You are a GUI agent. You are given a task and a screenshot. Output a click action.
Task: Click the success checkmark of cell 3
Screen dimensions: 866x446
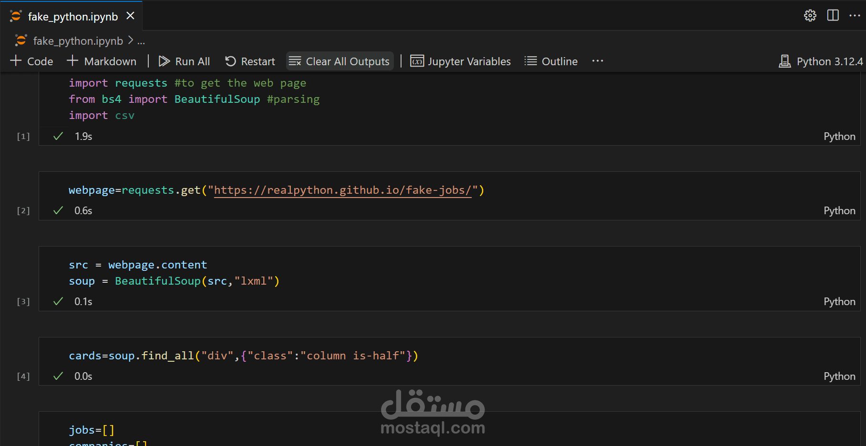[58, 301]
